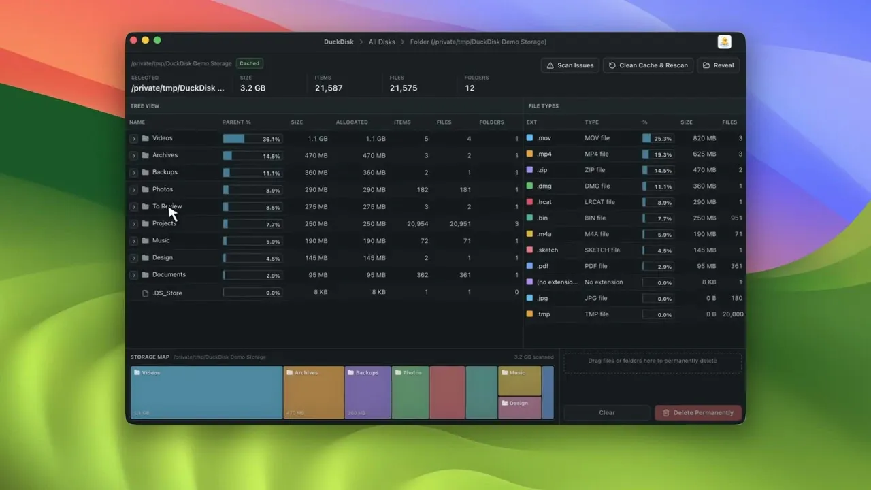871x490 pixels.
Task: Click the Reveal button
Action: pyautogui.click(x=718, y=65)
